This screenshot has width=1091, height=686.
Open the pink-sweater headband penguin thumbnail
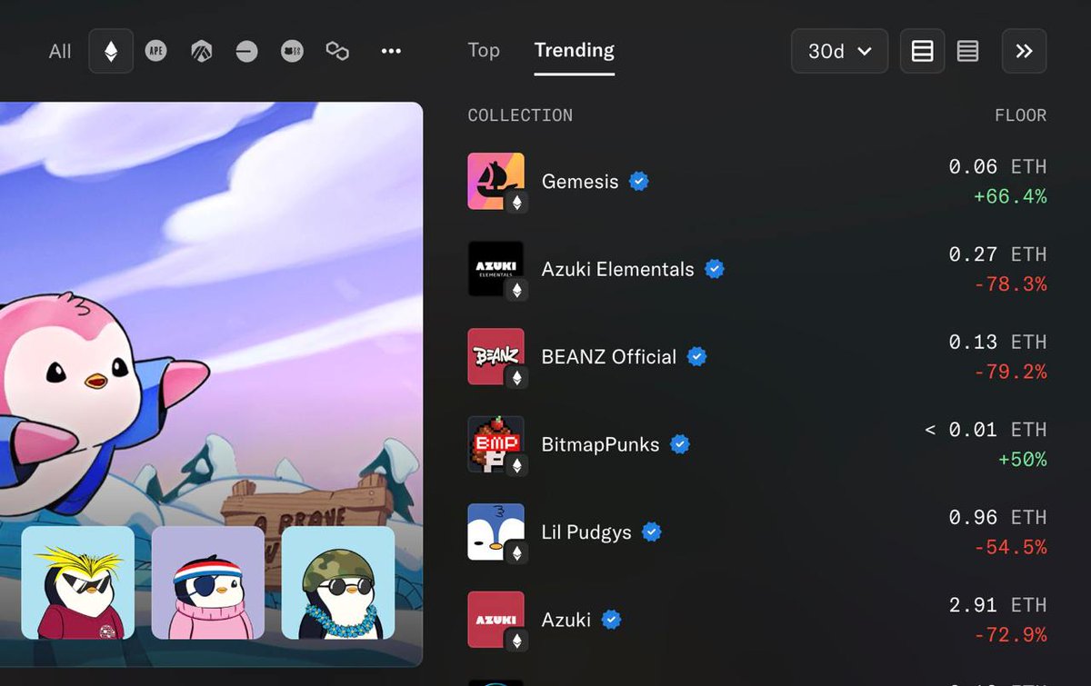(208, 582)
